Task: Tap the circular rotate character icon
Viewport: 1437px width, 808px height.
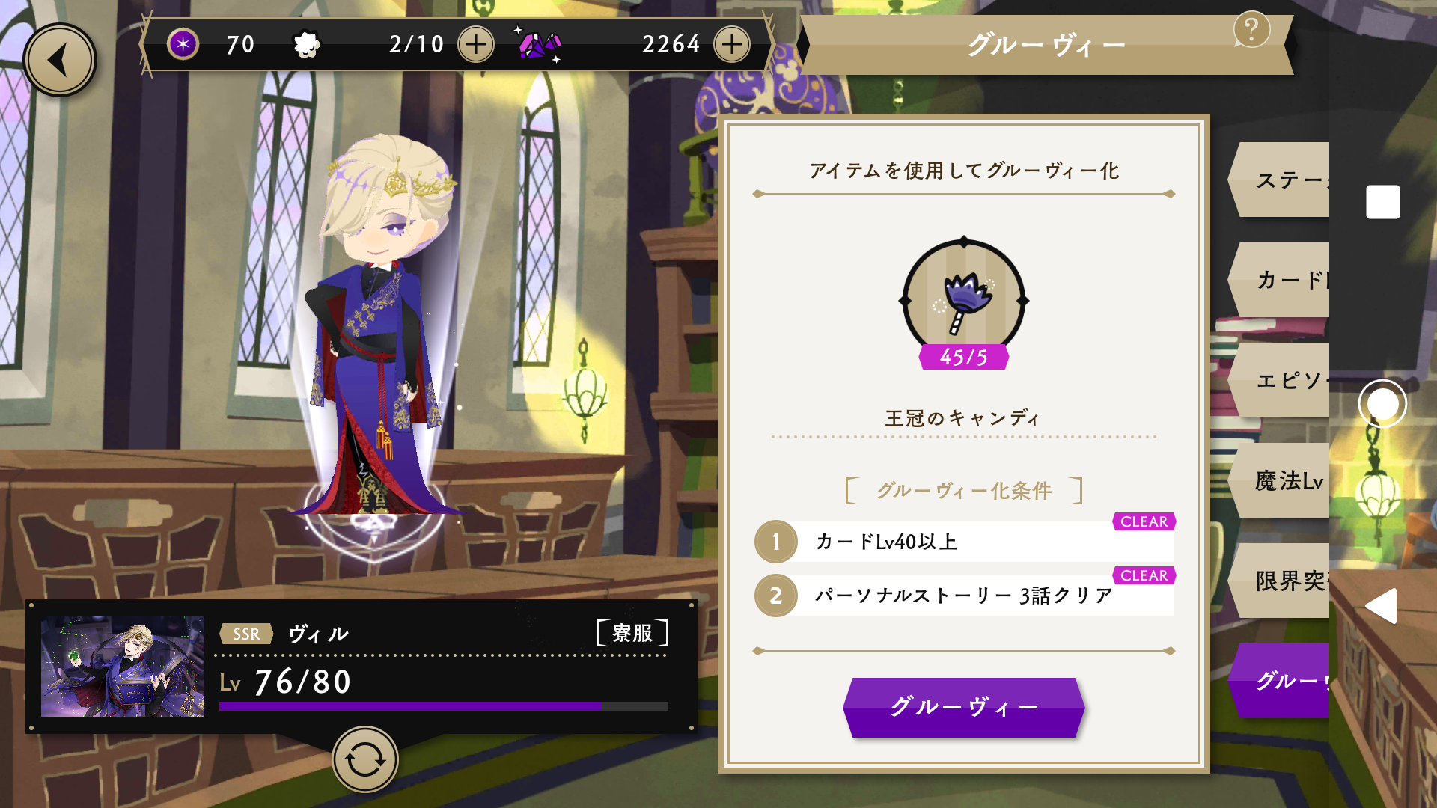Action: [365, 760]
